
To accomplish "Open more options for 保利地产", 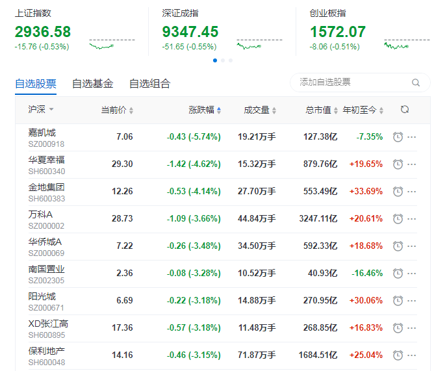I will point(412,355).
